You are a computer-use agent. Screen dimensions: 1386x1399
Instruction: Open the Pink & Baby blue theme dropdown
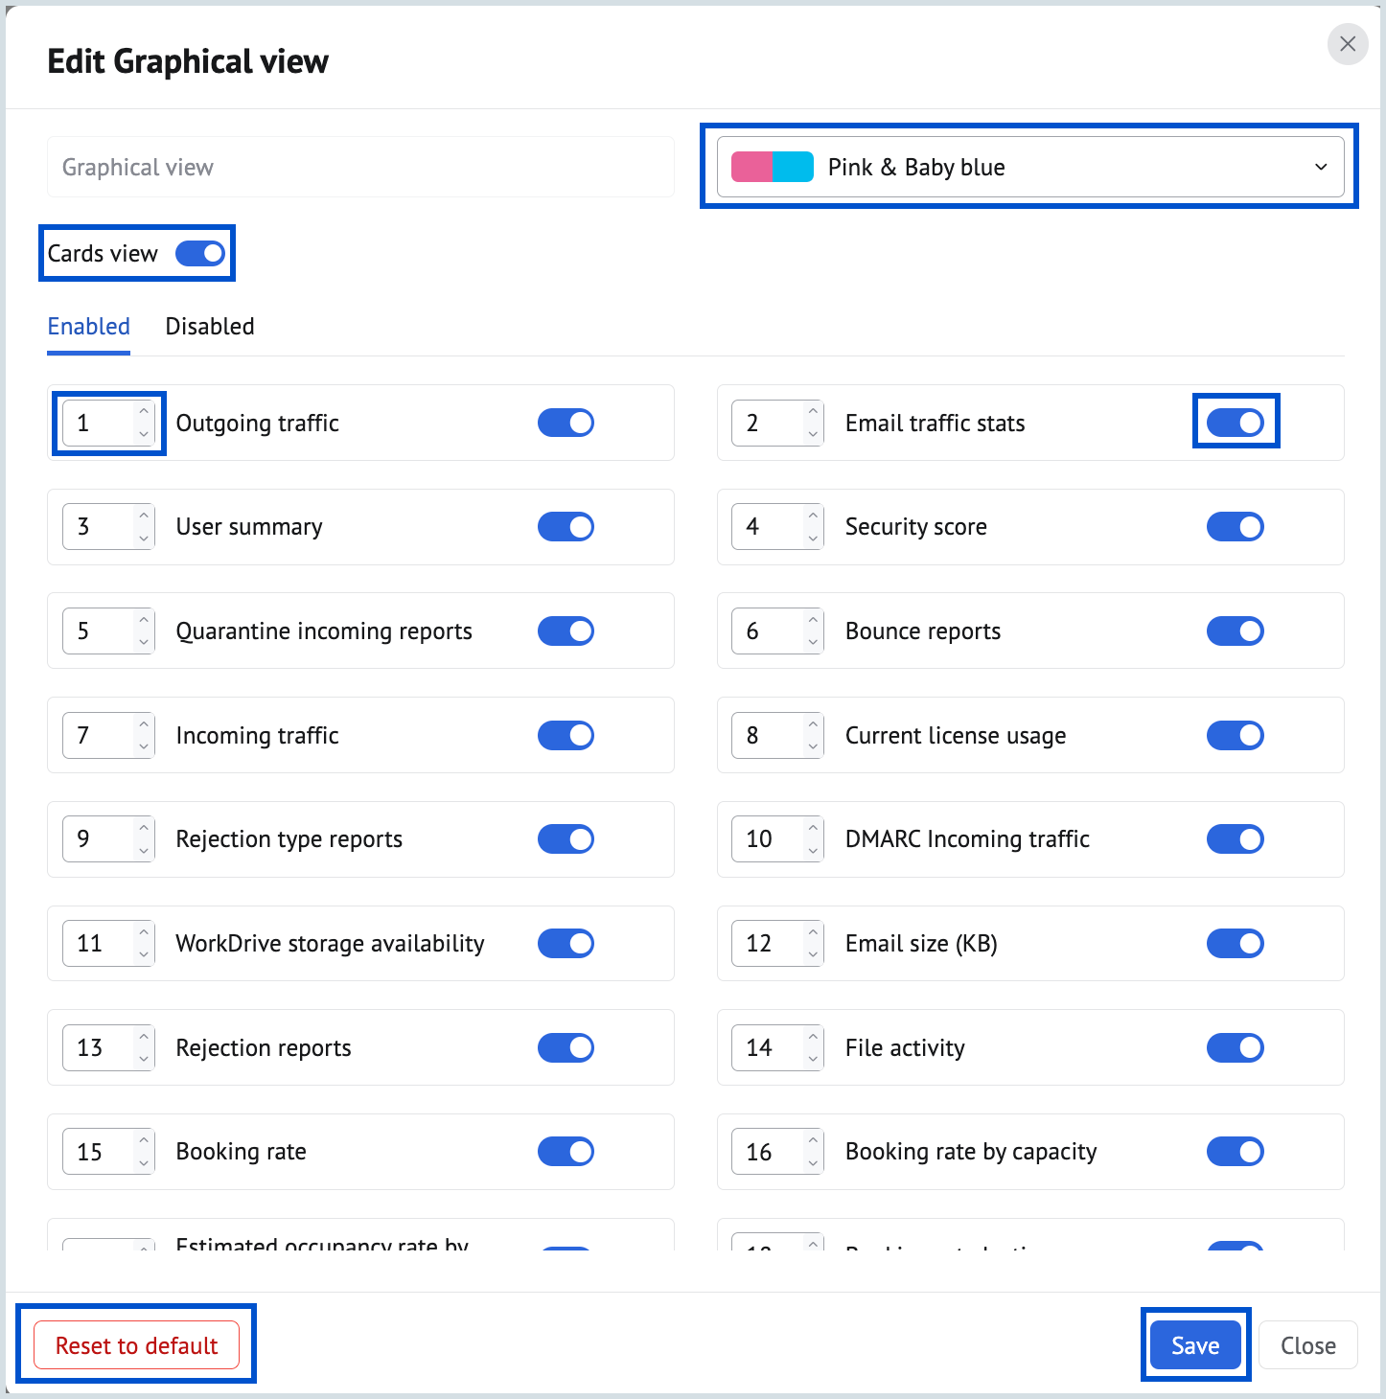click(x=1029, y=167)
